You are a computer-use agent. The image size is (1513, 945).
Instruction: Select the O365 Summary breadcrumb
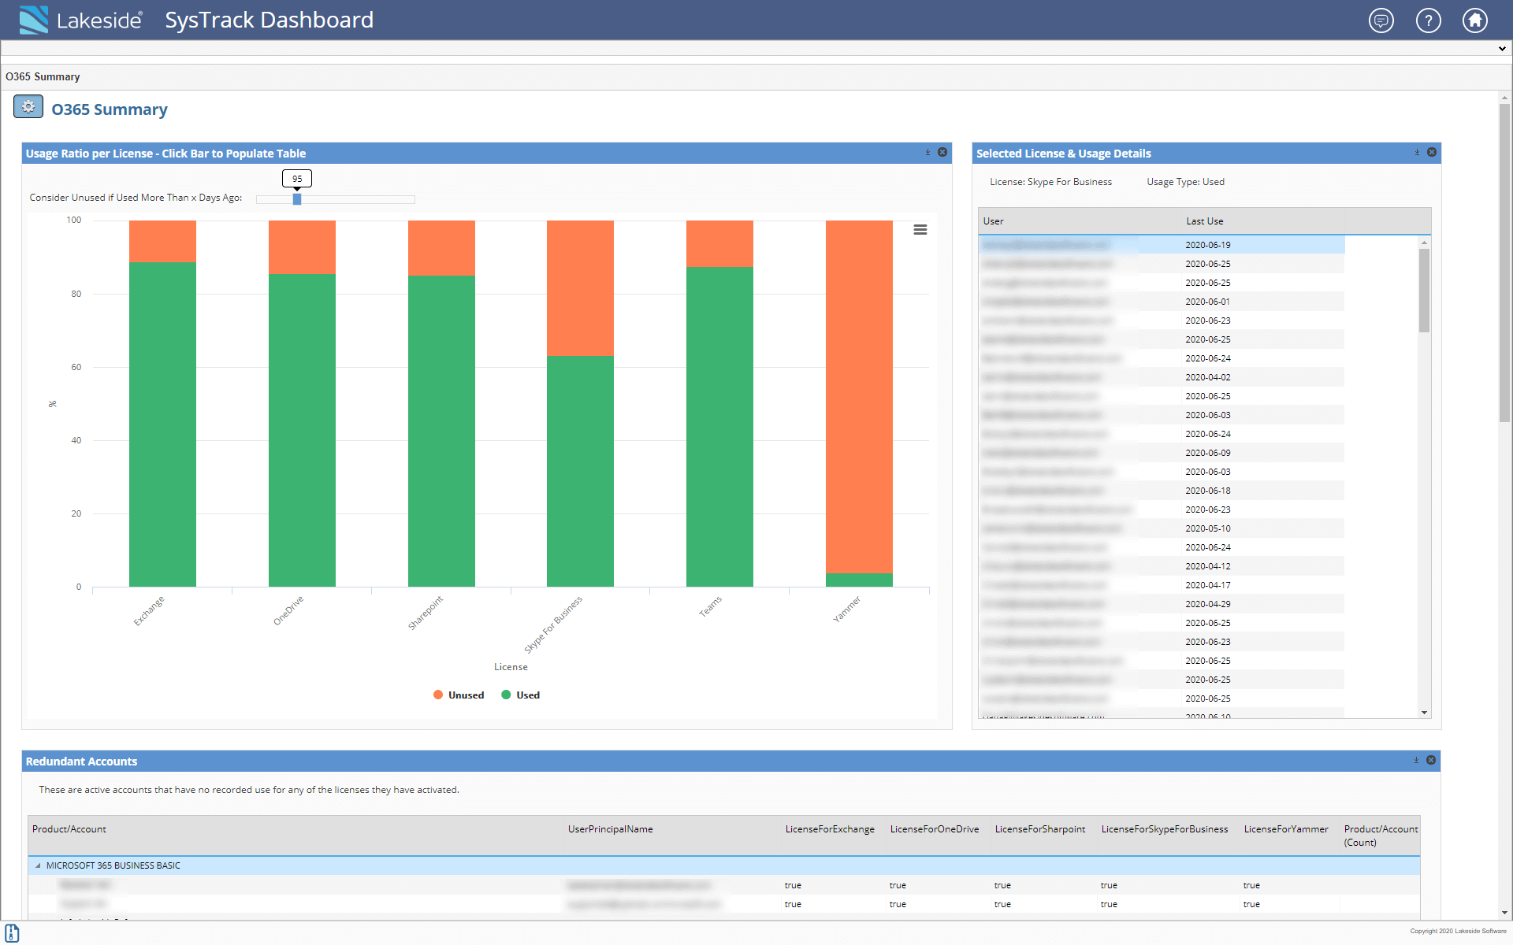[x=43, y=76]
